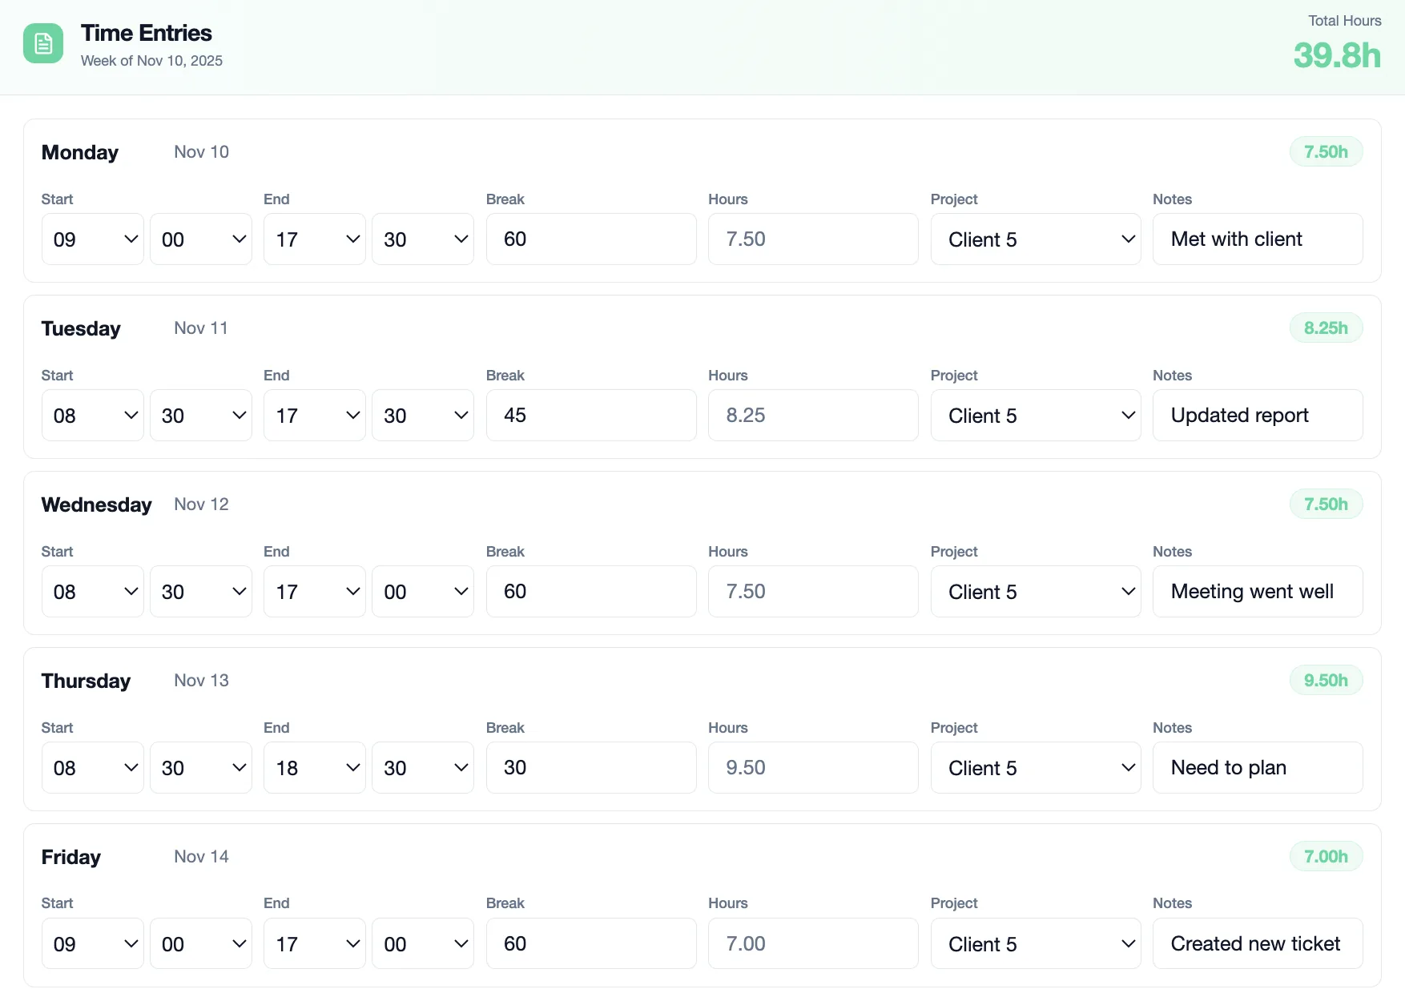Open Monday's start hour dropdown
This screenshot has height=993, width=1405.
click(92, 239)
